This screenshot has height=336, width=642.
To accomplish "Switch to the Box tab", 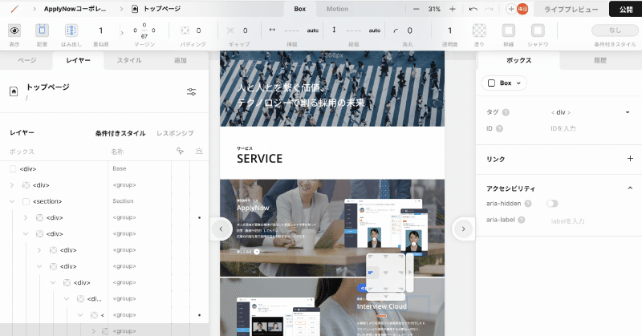I will pyautogui.click(x=299, y=9).
